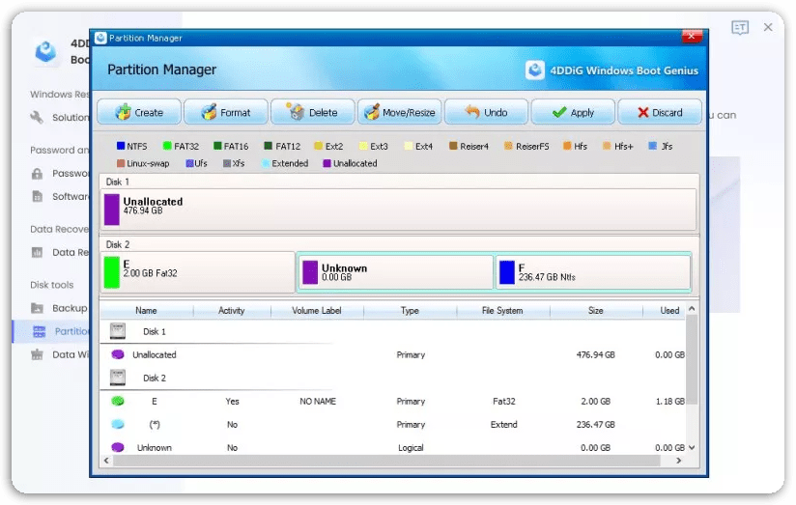Click the Fat32 file system cell
This screenshot has height=505, width=796.
503,402
